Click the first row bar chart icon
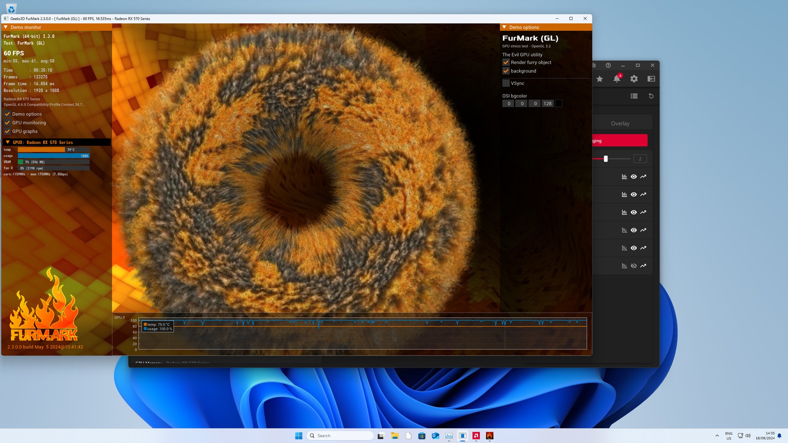The image size is (788, 443). coord(624,177)
